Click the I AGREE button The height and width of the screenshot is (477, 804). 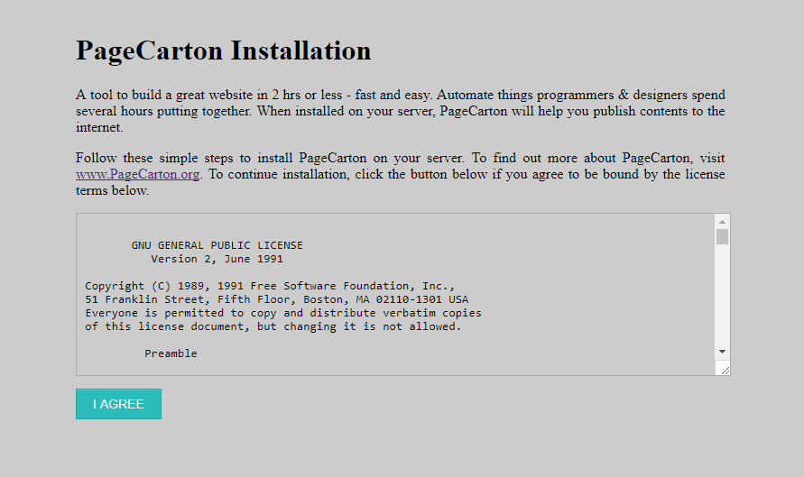[118, 404]
